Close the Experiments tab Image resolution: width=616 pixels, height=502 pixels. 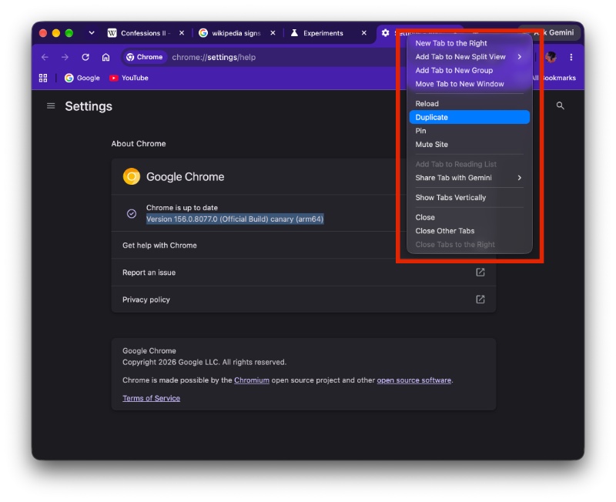pos(363,33)
